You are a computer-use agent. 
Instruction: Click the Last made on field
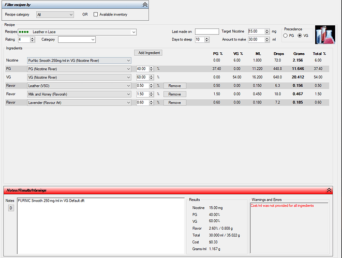(x=207, y=32)
